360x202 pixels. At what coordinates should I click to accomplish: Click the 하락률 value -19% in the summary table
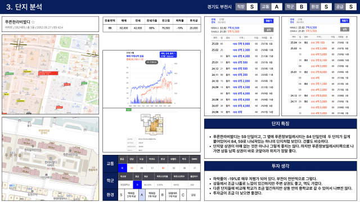(x=180, y=28)
